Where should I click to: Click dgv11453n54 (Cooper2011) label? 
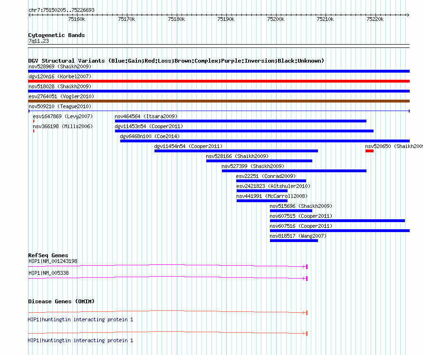pyautogui.click(x=149, y=126)
